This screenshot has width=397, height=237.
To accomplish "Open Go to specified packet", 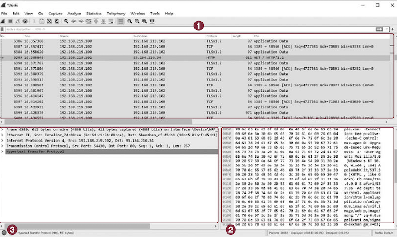I will (x=88, y=22).
